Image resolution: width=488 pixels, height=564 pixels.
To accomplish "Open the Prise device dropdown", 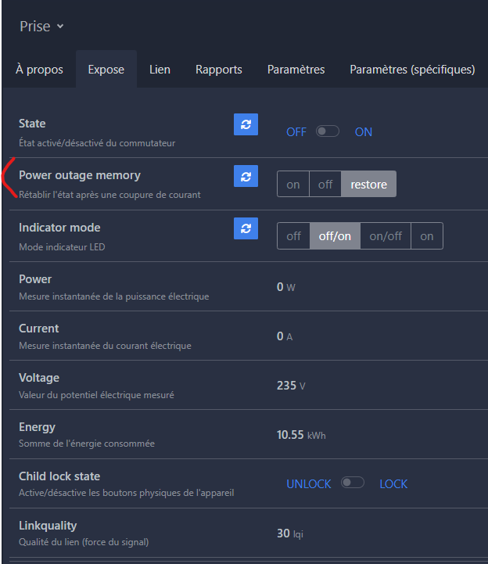I will pos(41,27).
